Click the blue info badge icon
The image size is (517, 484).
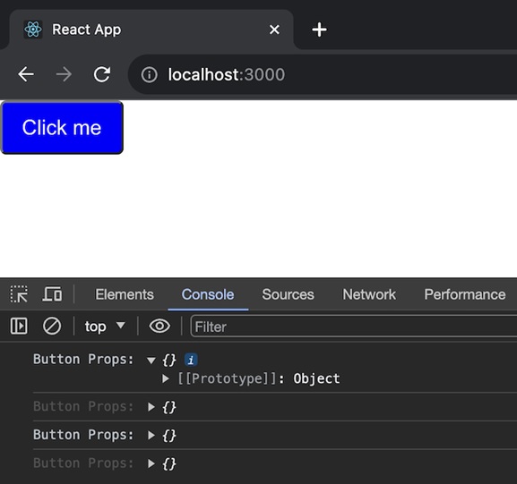click(191, 360)
